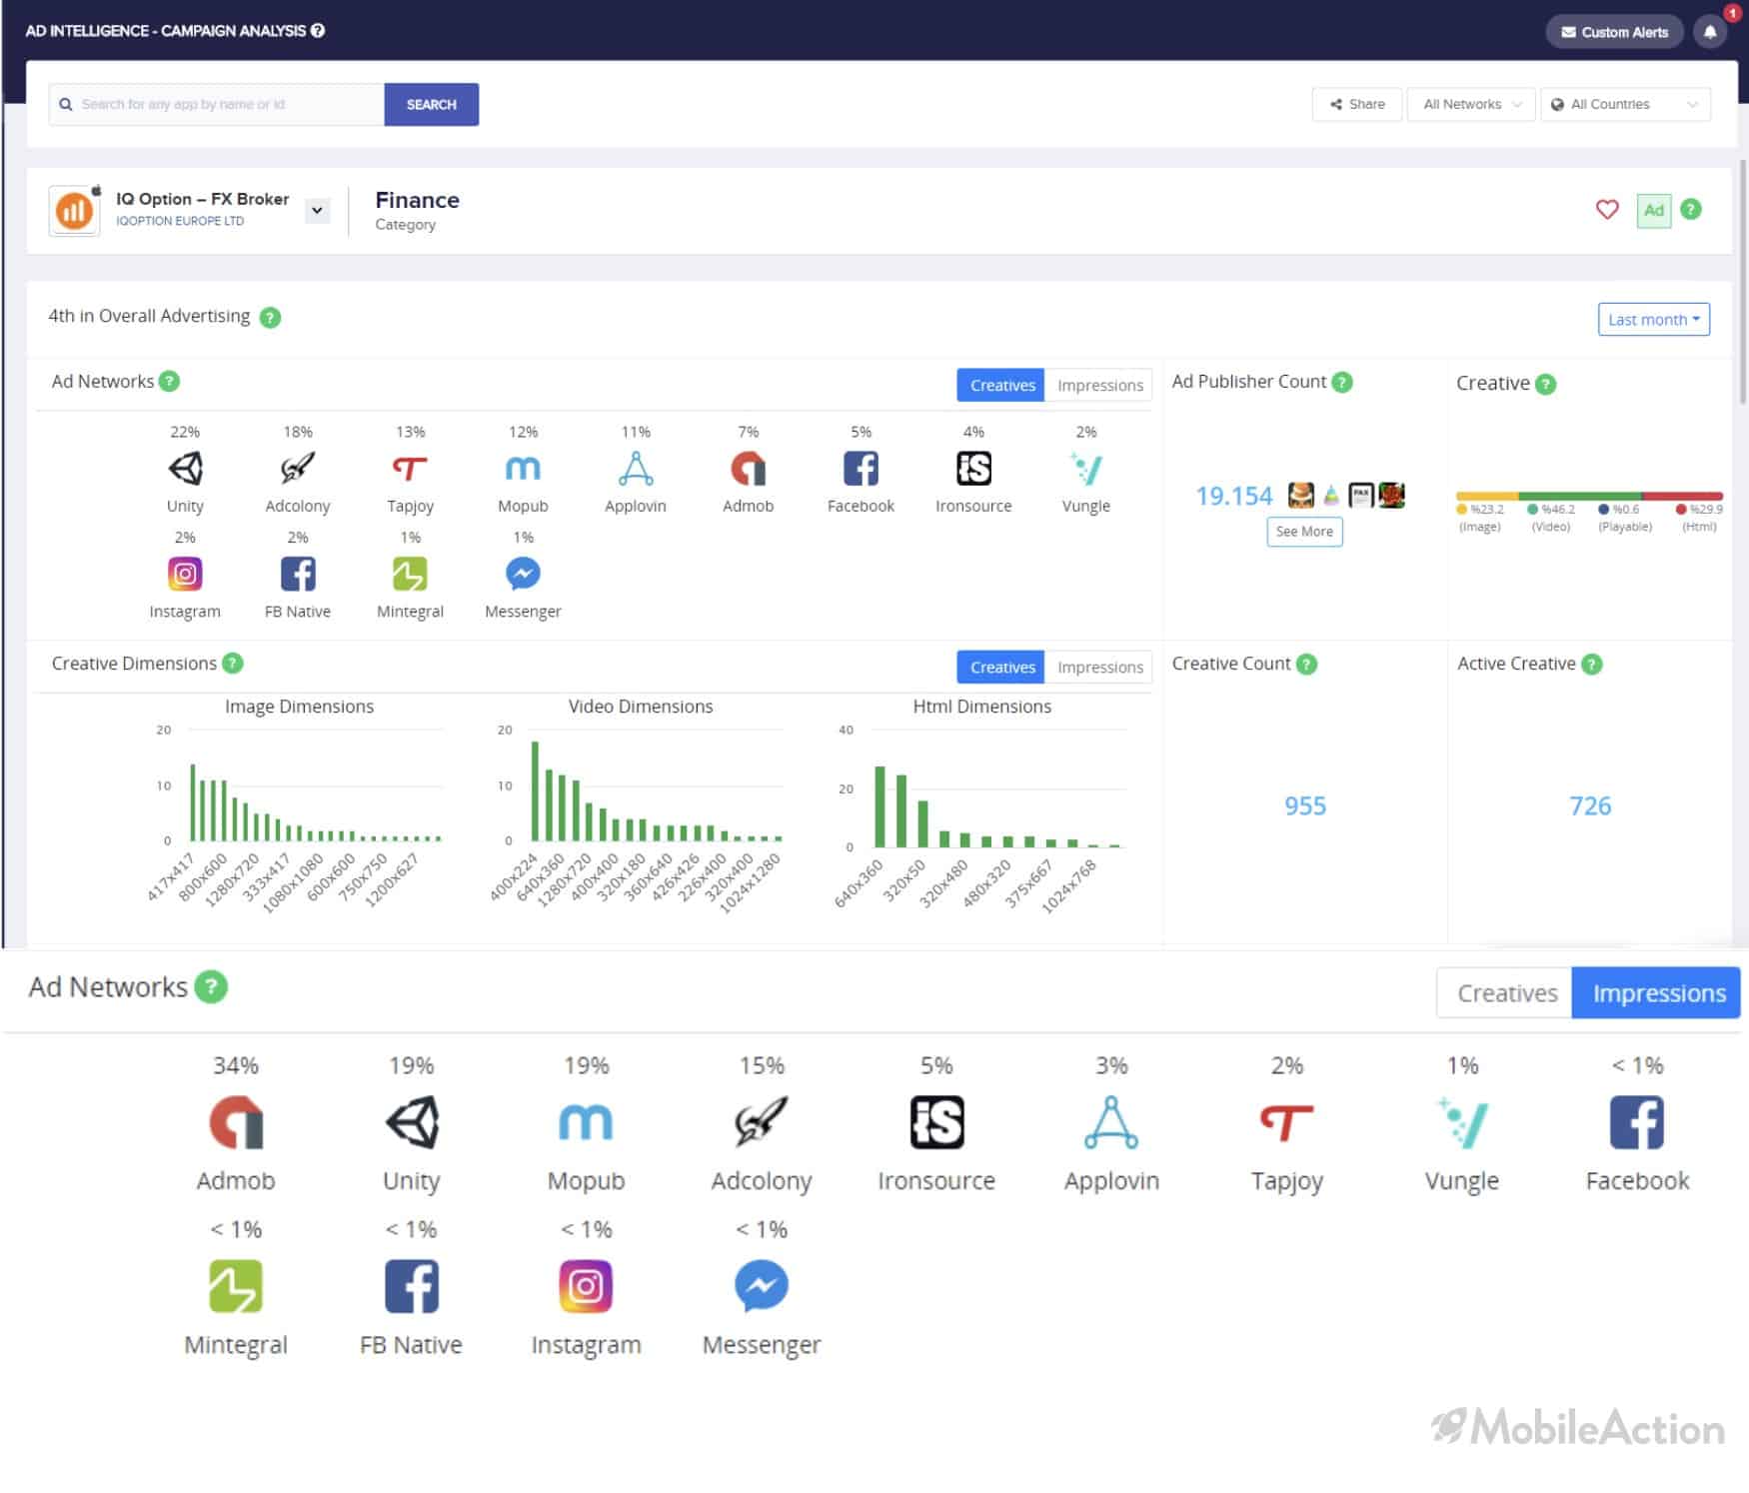Image resolution: width=1749 pixels, height=1493 pixels.
Task: Click the large Vungle icon at 1% impressions
Action: tap(1462, 1122)
